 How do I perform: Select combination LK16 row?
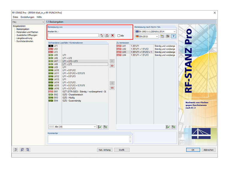(78, 88)
